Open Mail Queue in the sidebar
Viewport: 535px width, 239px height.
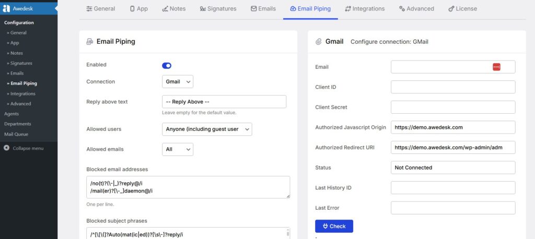17,134
